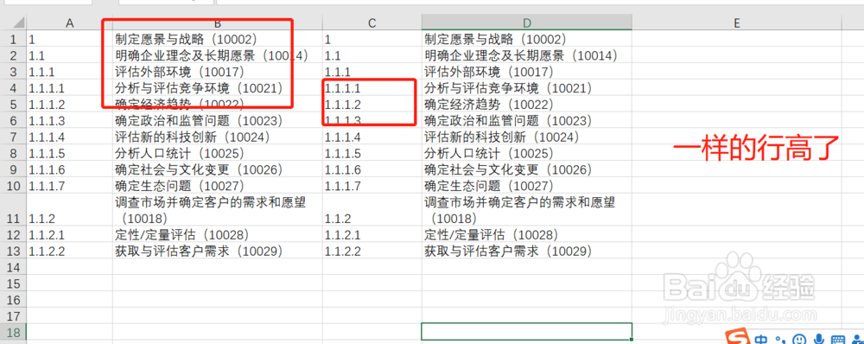Click cell A7 containing 1.1.1.4
The height and width of the screenshot is (344, 864).
coord(69,137)
